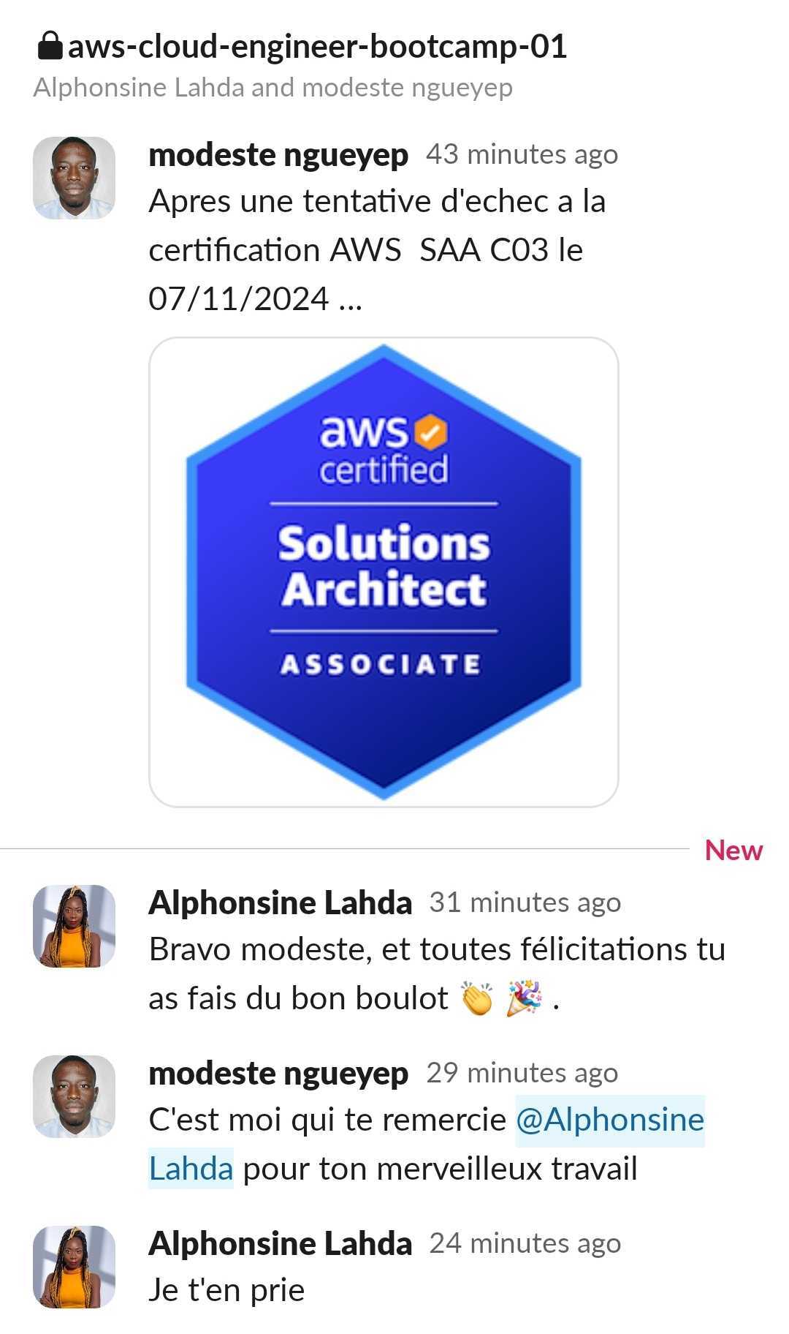Open modeste ngueyep's avatar on 29-minute message
Screen dimensions: 789x1334
point(74,1096)
